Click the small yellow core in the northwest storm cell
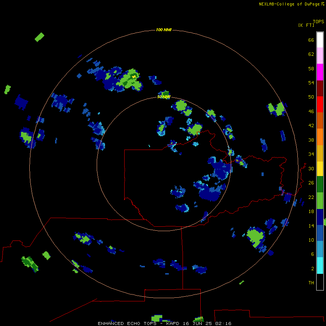The width and height of the screenshot is (326, 326). click(x=134, y=77)
